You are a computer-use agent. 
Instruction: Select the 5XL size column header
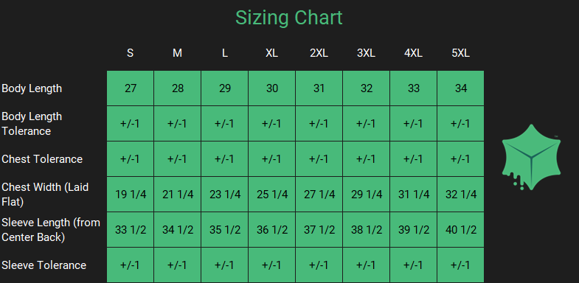[x=460, y=53]
